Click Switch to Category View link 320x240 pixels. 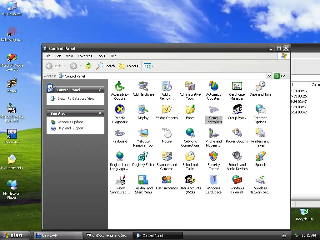[76, 98]
